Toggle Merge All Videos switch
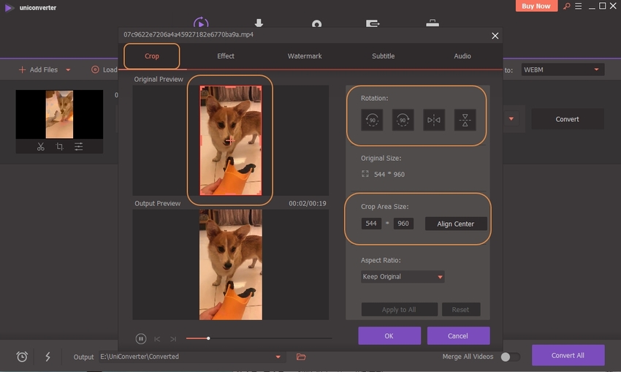The image size is (621, 372). 510,357
